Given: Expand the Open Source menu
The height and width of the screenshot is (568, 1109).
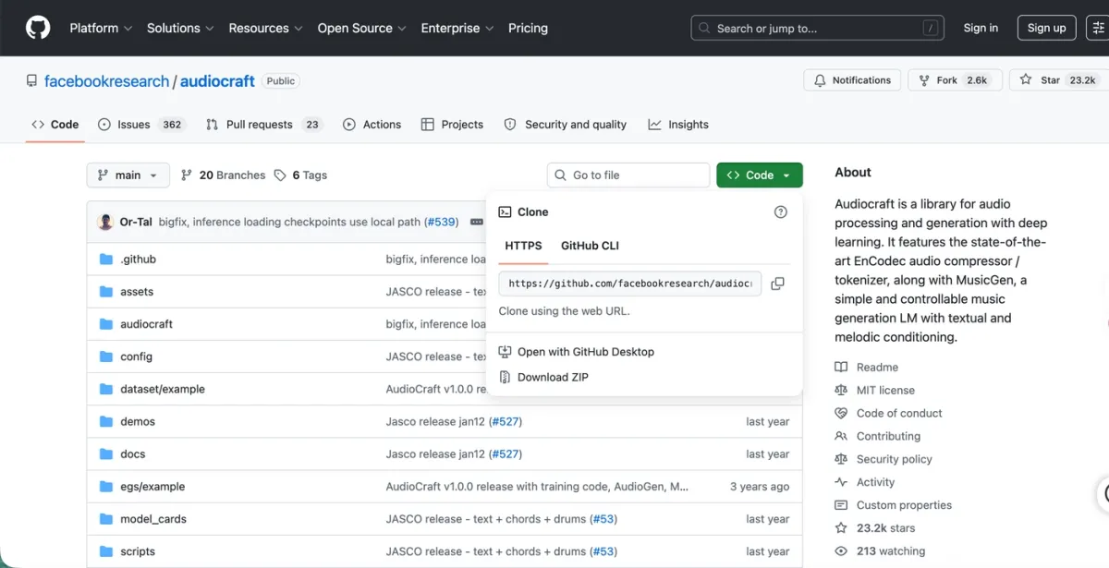Looking at the screenshot, I should pyautogui.click(x=362, y=28).
